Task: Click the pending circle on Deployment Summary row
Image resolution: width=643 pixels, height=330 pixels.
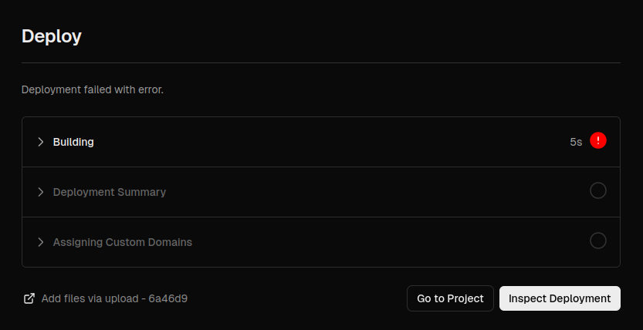Action: click(x=598, y=191)
